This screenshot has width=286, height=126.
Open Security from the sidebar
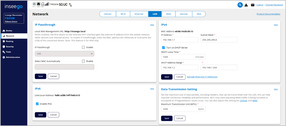9,47
